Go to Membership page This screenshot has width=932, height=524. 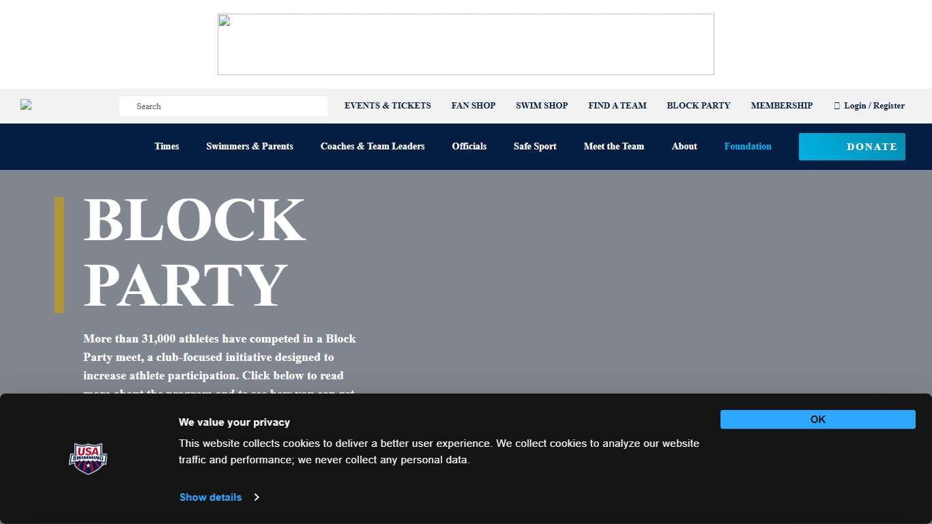tap(782, 106)
